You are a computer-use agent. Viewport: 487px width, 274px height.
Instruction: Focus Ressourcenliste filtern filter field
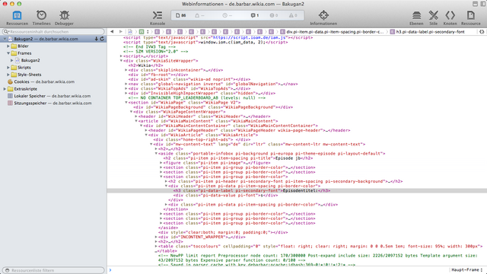53,270
